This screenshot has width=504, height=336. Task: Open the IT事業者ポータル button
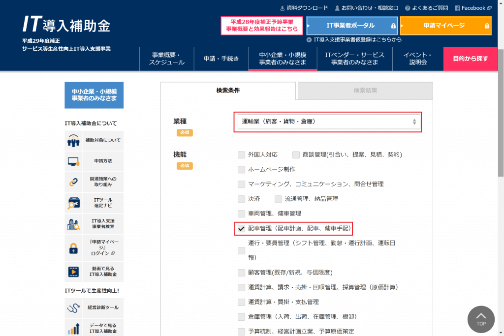click(x=351, y=26)
